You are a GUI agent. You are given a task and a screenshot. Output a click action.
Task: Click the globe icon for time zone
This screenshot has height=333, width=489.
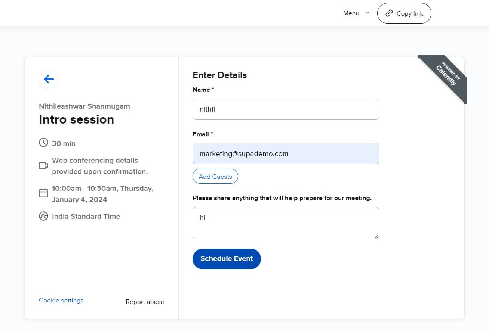point(44,216)
